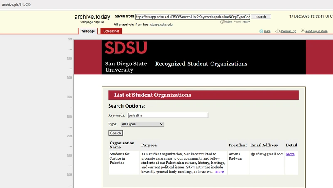Click the history clock icon
333x188 pixels.
tap(222, 22)
